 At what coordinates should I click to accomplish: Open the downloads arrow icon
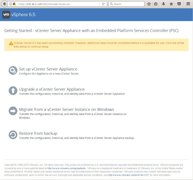tap(163, 4)
